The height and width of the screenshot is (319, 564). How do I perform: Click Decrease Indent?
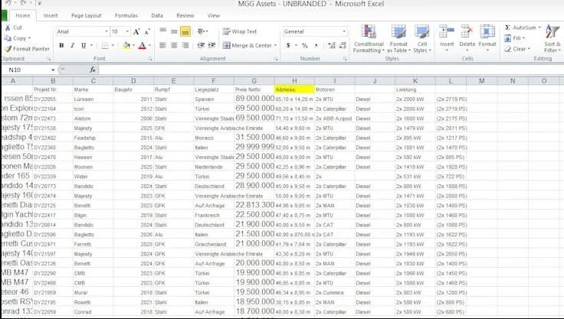pyautogui.click(x=201, y=45)
